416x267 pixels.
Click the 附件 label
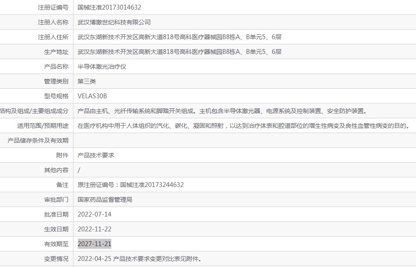62,155
